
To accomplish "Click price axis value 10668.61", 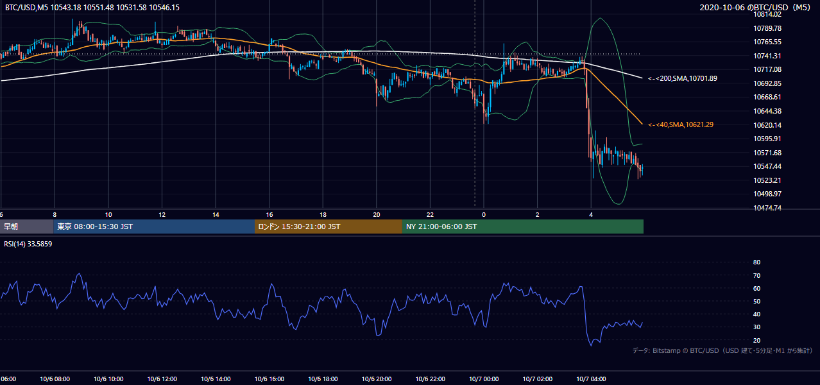I will (767, 97).
